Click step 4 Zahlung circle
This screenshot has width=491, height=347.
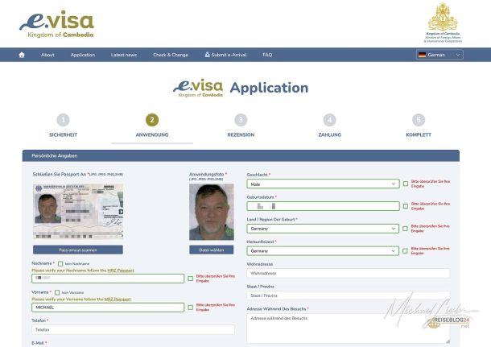tap(329, 120)
